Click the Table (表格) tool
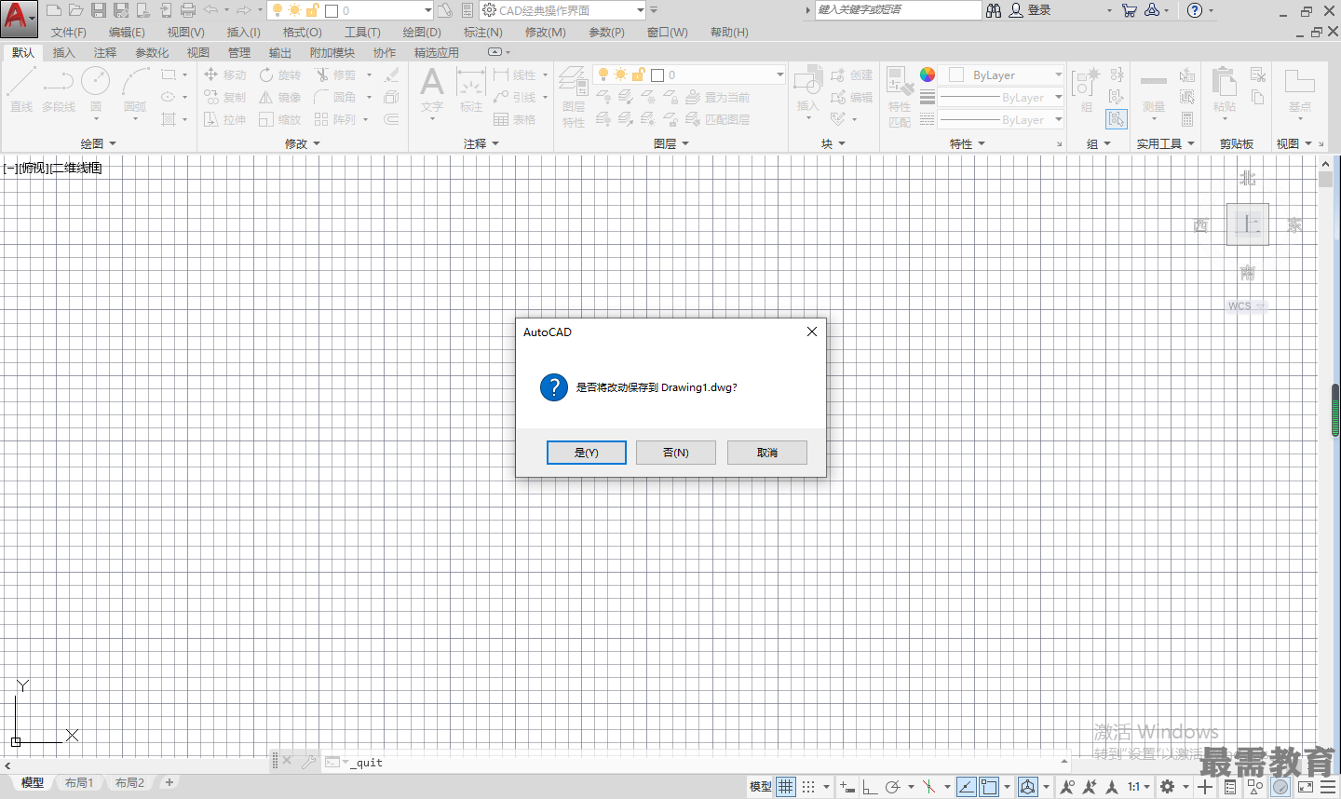The height and width of the screenshot is (799, 1341). tap(515, 119)
